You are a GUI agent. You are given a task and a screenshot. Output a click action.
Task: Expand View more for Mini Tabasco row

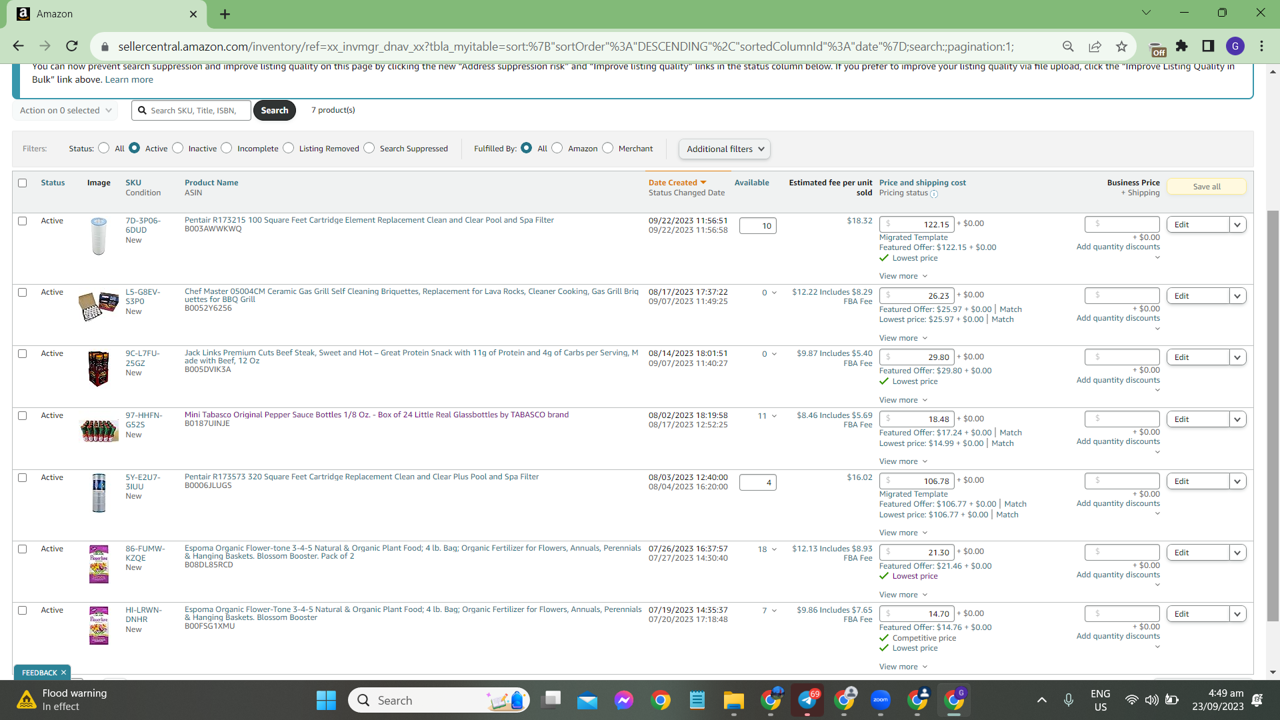(x=903, y=461)
